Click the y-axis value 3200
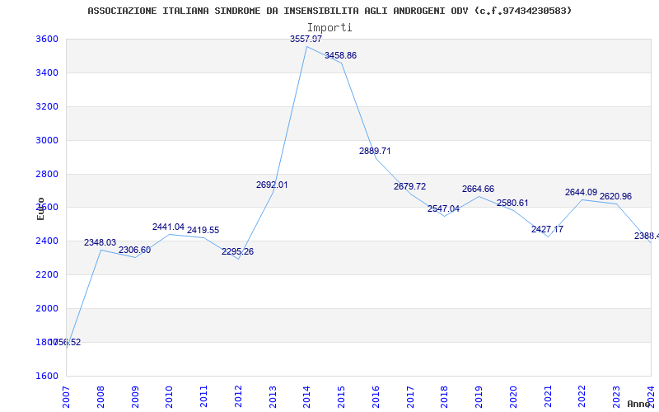The height and width of the screenshot is (412, 659). 47,106
